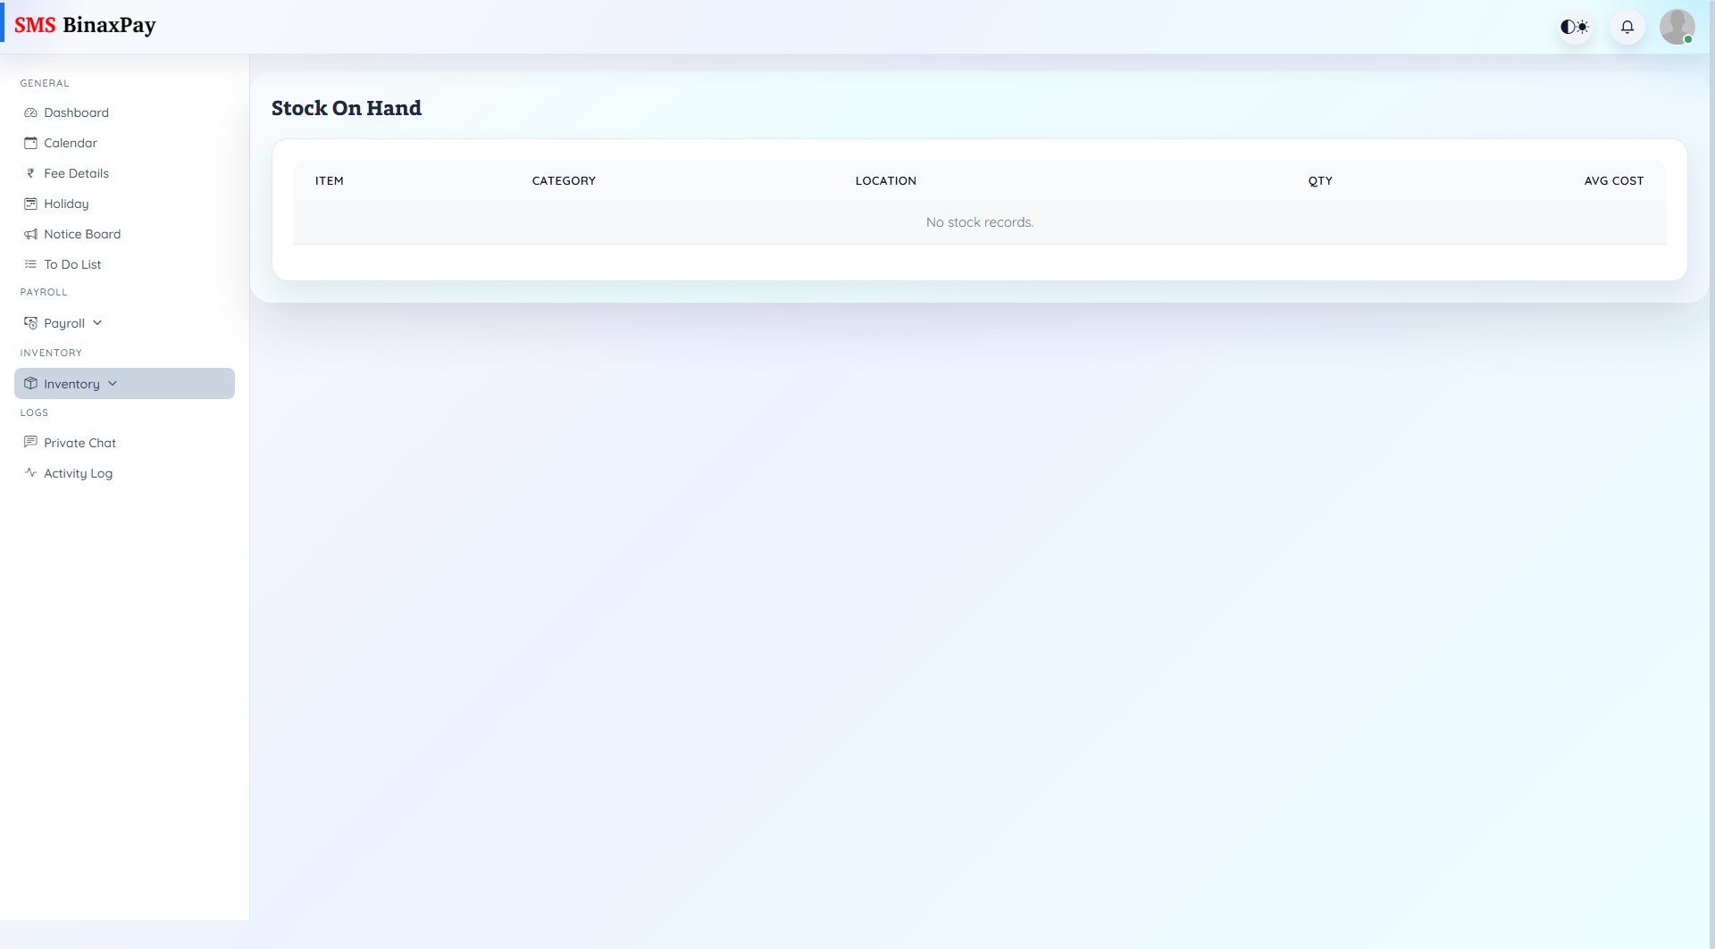The width and height of the screenshot is (1715, 949).
Task: Click the megaphone icon for Notice Board
Action: pyautogui.click(x=31, y=234)
